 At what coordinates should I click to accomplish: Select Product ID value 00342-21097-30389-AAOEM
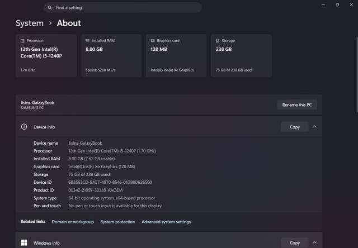pos(96,190)
